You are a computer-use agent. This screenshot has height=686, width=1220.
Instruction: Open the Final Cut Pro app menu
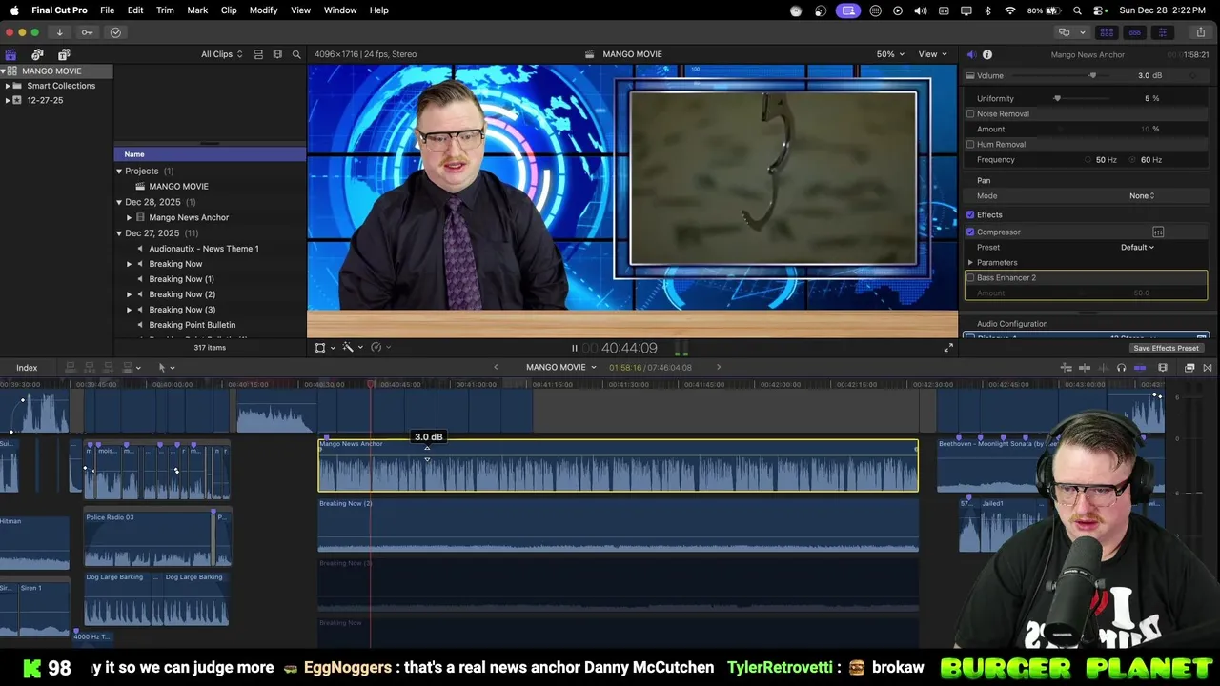[59, 10]
